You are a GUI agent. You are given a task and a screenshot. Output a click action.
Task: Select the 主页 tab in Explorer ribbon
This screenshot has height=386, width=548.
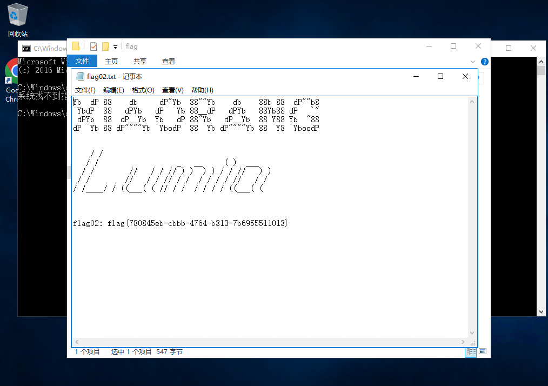[x=111, y=62]
